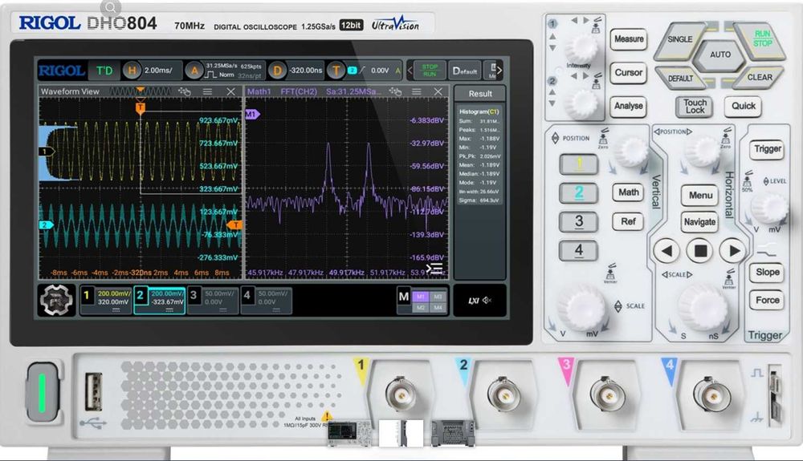Close the Math1 FFT window
Image resolution: width=803 pixels, height=461 pixels.
(x=438, y=91)
